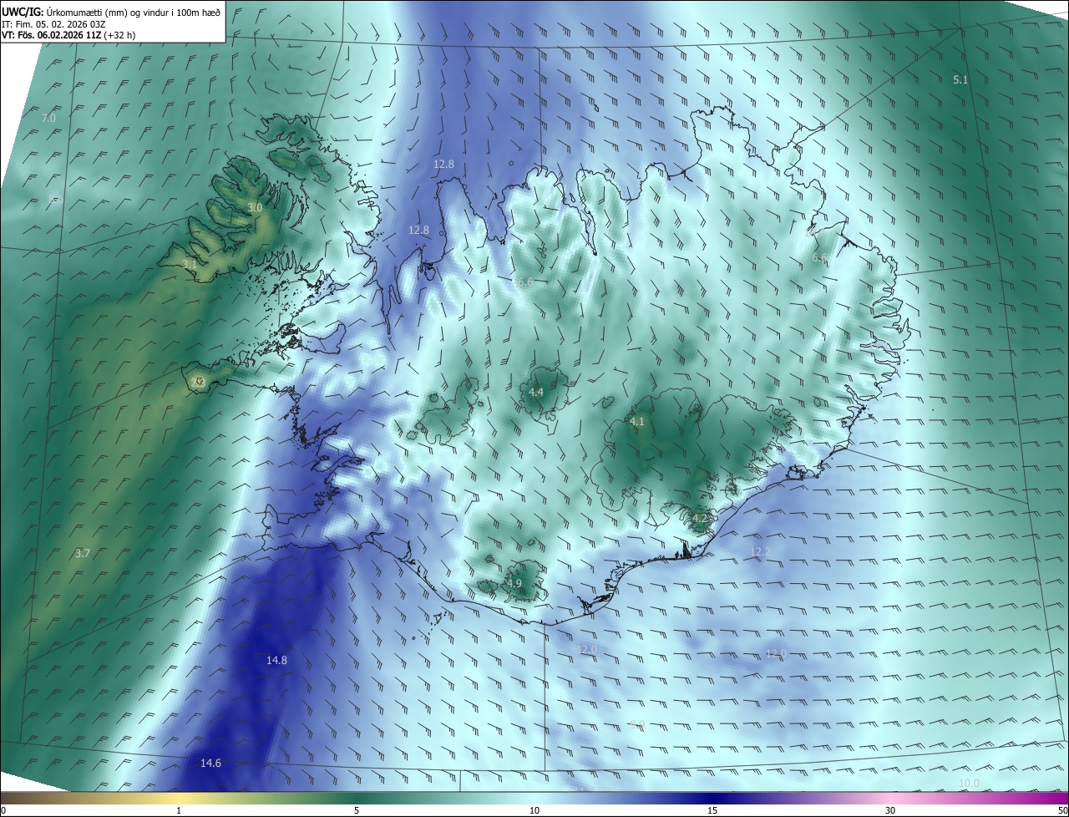This screenshot has width=1069, height=817.
Task: Click the 3.7 value label
Action: click(x=82, y=553)
